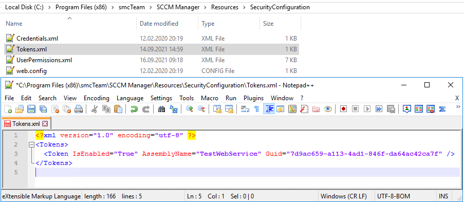The height and width of the screenshot is (202, 464).
Task: Click the Redo arrow icon
Action: click(x=146, y=109)
